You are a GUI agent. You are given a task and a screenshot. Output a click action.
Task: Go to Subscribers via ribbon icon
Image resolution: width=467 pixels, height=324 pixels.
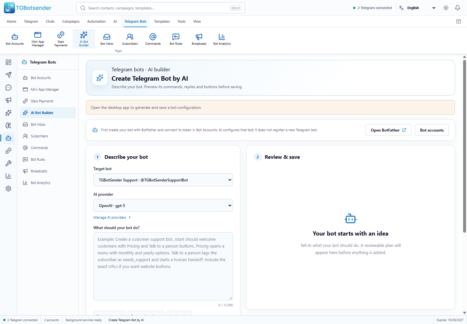[130, 39]
